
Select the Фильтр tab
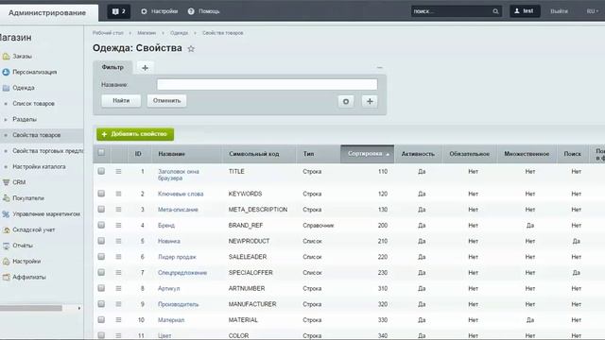[x=112, y=67]
